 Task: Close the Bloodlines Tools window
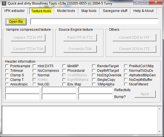[x=156, y=2]
